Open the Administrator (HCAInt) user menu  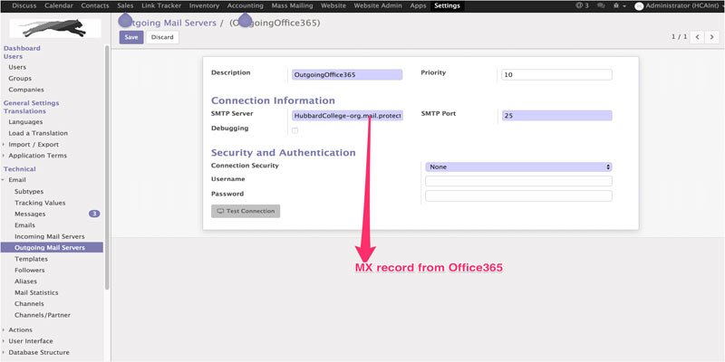coord(680,6)
